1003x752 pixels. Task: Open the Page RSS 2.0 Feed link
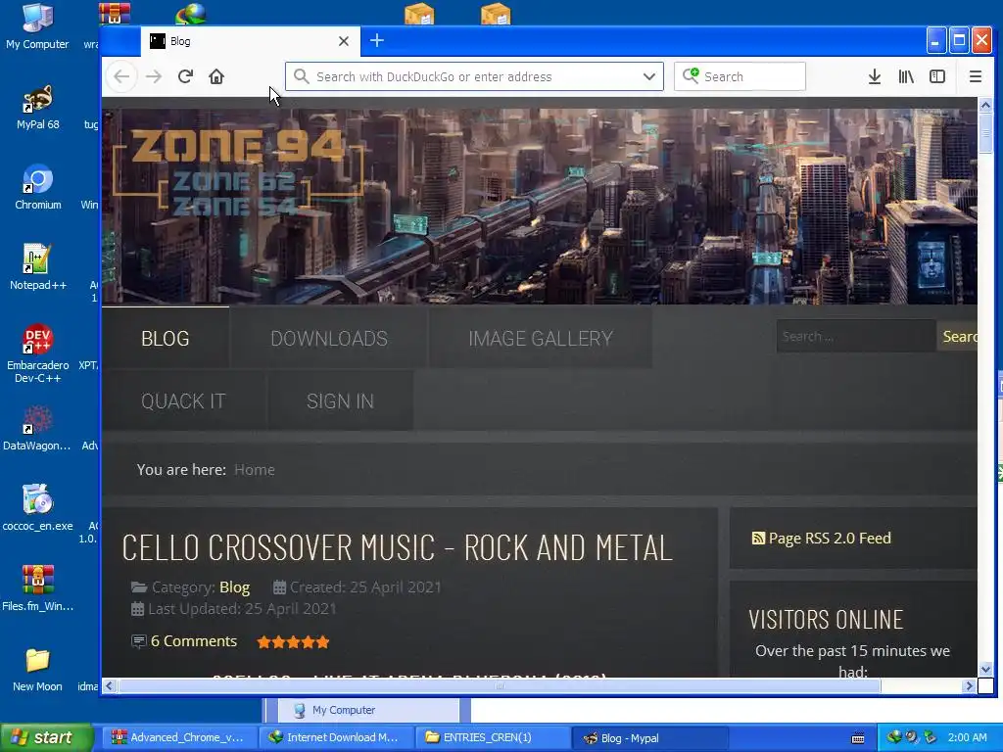(x=829, y=539)
